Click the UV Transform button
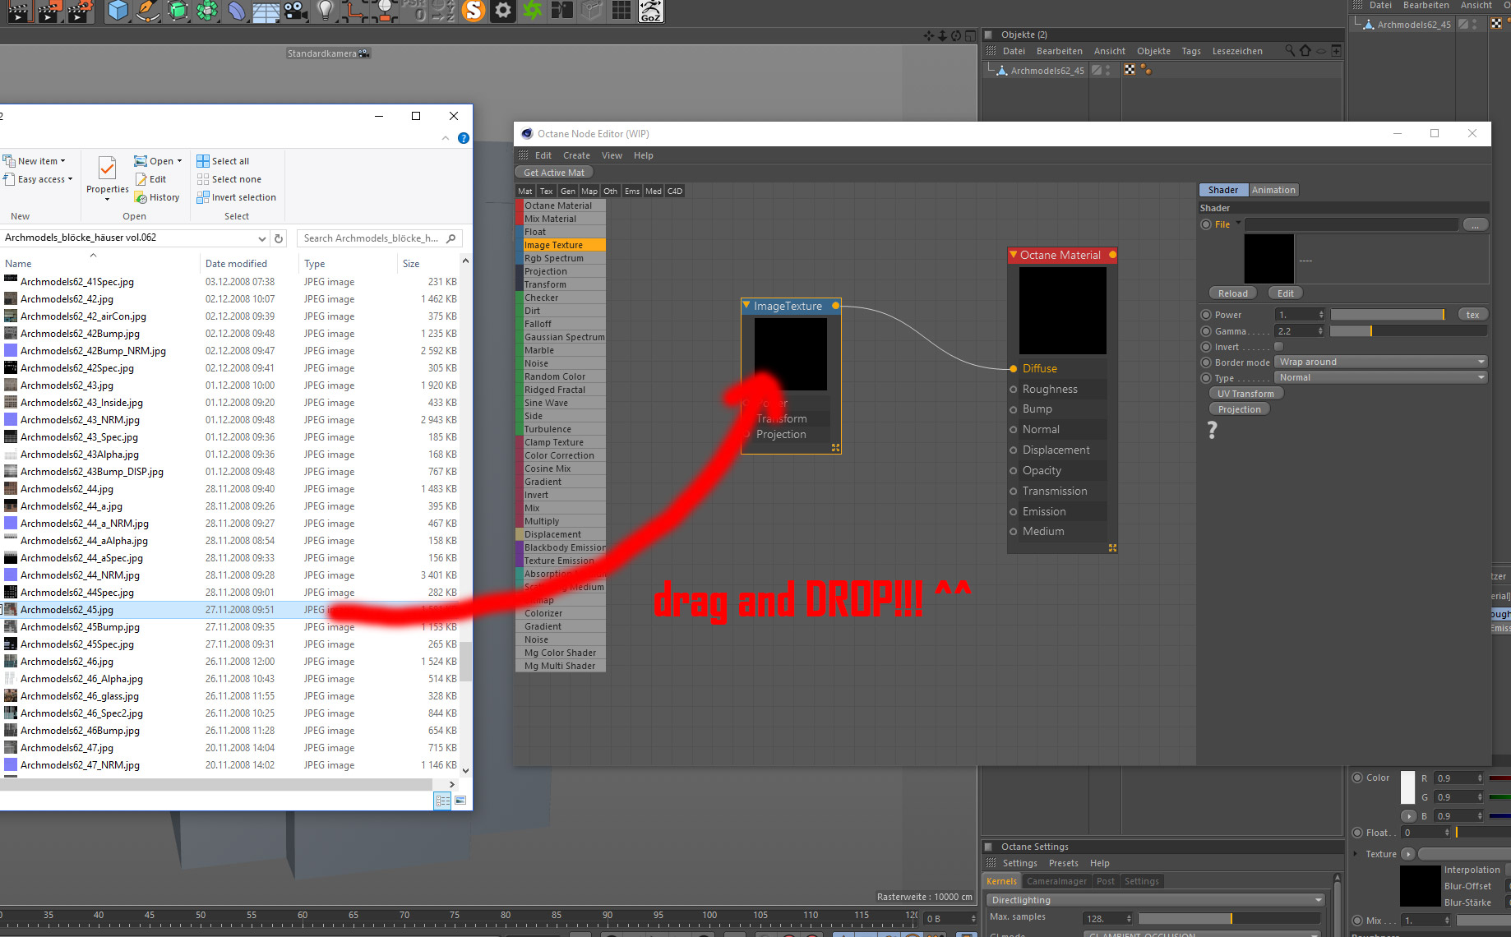 (1245, 394)
